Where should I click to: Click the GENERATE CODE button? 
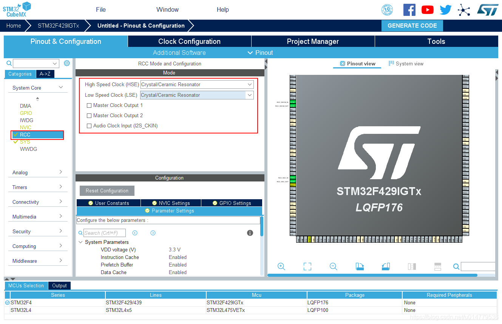click(412, 26)
